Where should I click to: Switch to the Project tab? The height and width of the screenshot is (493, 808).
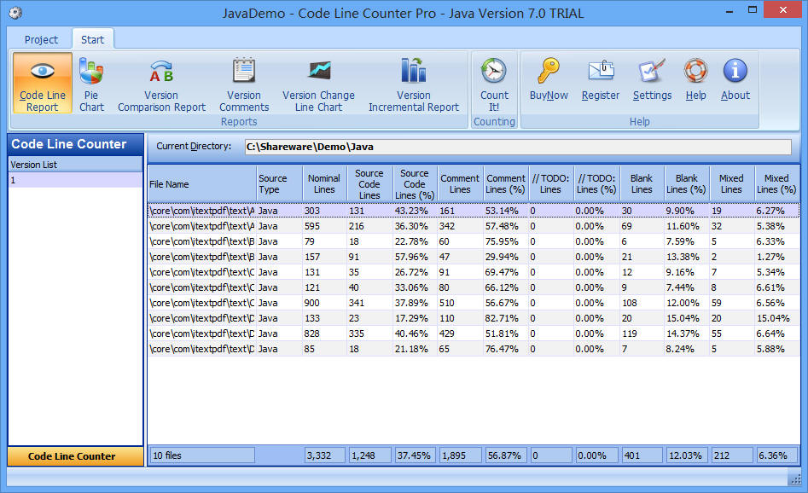pos(40,39)
